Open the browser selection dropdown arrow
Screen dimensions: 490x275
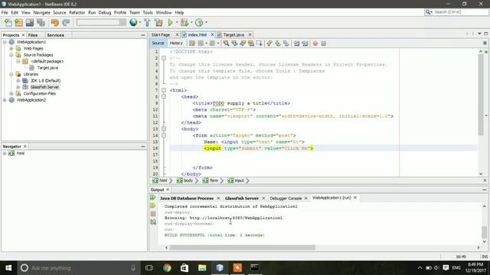pos(139,22)
